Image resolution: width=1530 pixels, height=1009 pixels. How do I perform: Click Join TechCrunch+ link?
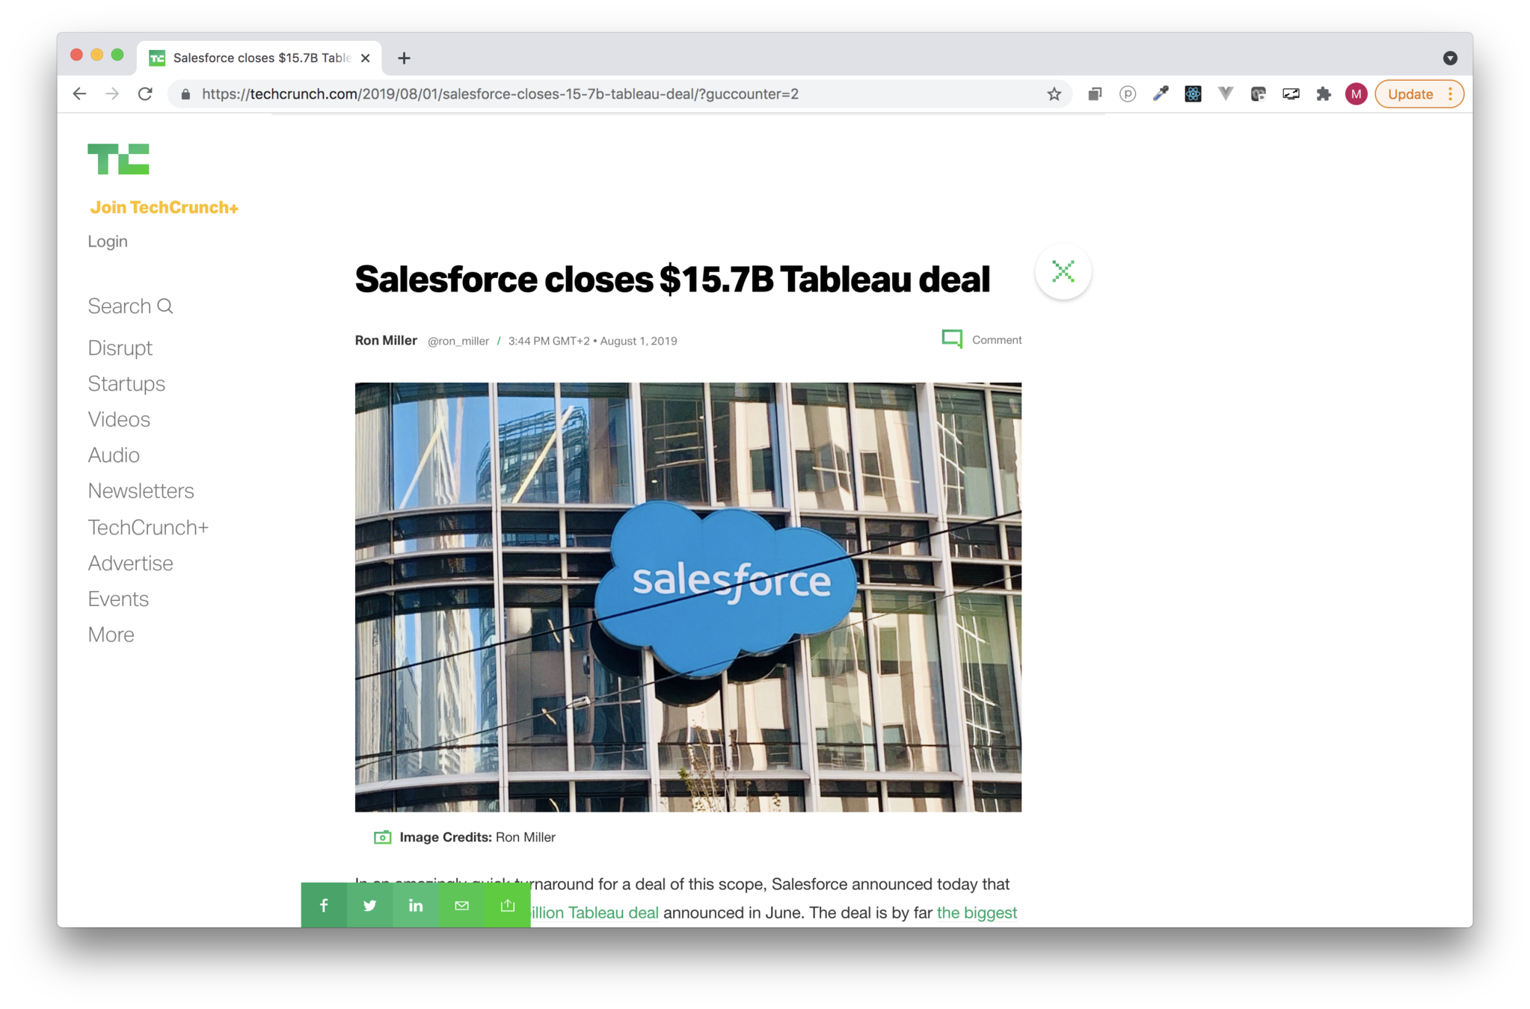[x=165, y=208]
